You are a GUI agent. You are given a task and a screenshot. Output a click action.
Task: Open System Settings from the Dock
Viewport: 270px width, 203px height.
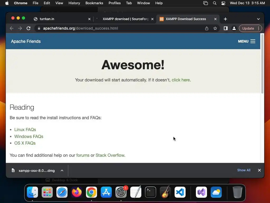coord(121,192)
